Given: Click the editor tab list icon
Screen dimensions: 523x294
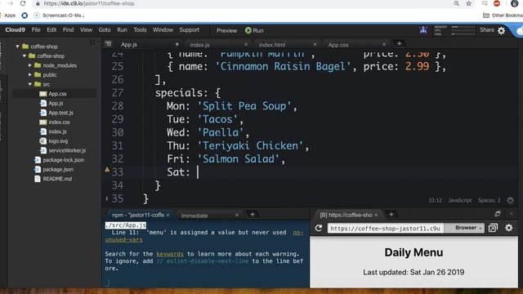Looking at the screenshot, I should 108,43.
